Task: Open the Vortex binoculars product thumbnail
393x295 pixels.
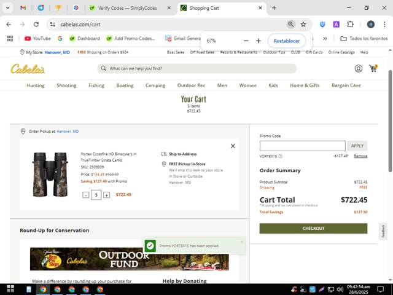Action: coord(50,175)
